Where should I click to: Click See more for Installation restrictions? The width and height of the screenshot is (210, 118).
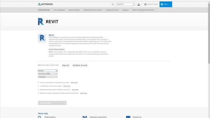click(67, 86)
